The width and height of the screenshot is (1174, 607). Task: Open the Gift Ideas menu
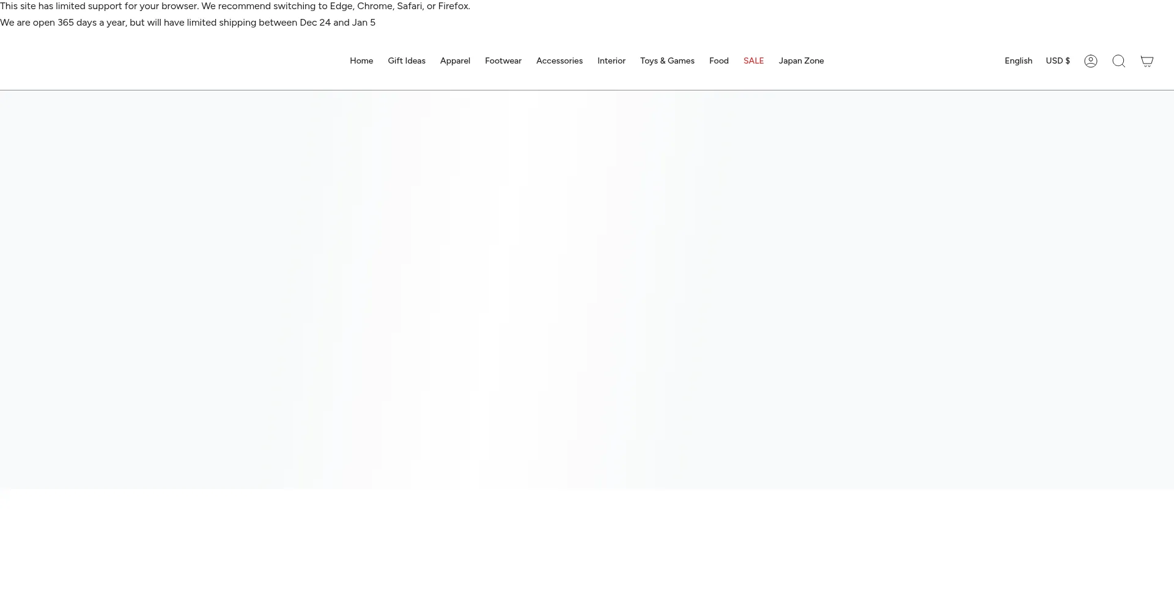click(406, 61)
